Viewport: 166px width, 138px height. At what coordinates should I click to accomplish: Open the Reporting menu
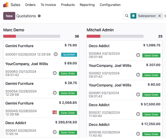click(x=87, y=5)
